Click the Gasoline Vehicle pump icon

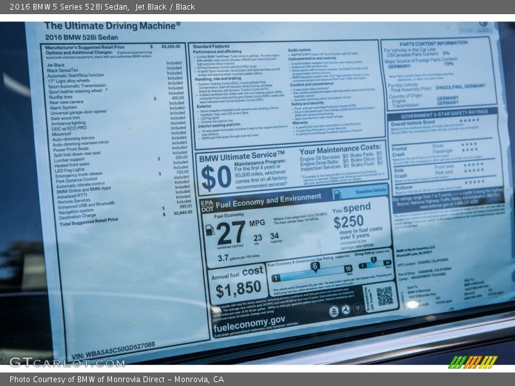click(x=337, y=195)
